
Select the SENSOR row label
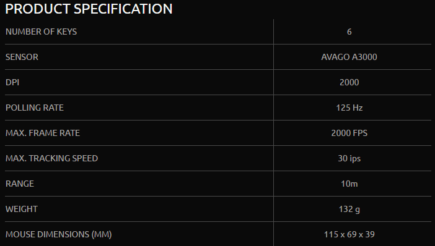pos(22,57)
